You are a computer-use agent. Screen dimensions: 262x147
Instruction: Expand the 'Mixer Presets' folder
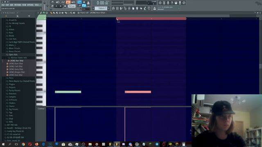(x=14, y=48)
